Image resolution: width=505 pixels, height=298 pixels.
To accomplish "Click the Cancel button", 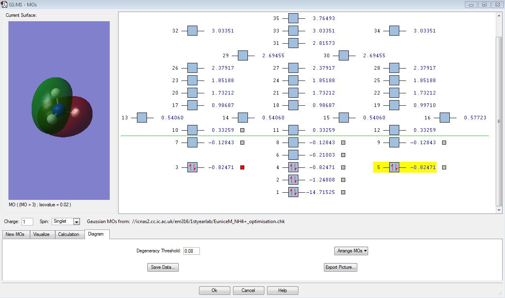I will click(248, 290).
